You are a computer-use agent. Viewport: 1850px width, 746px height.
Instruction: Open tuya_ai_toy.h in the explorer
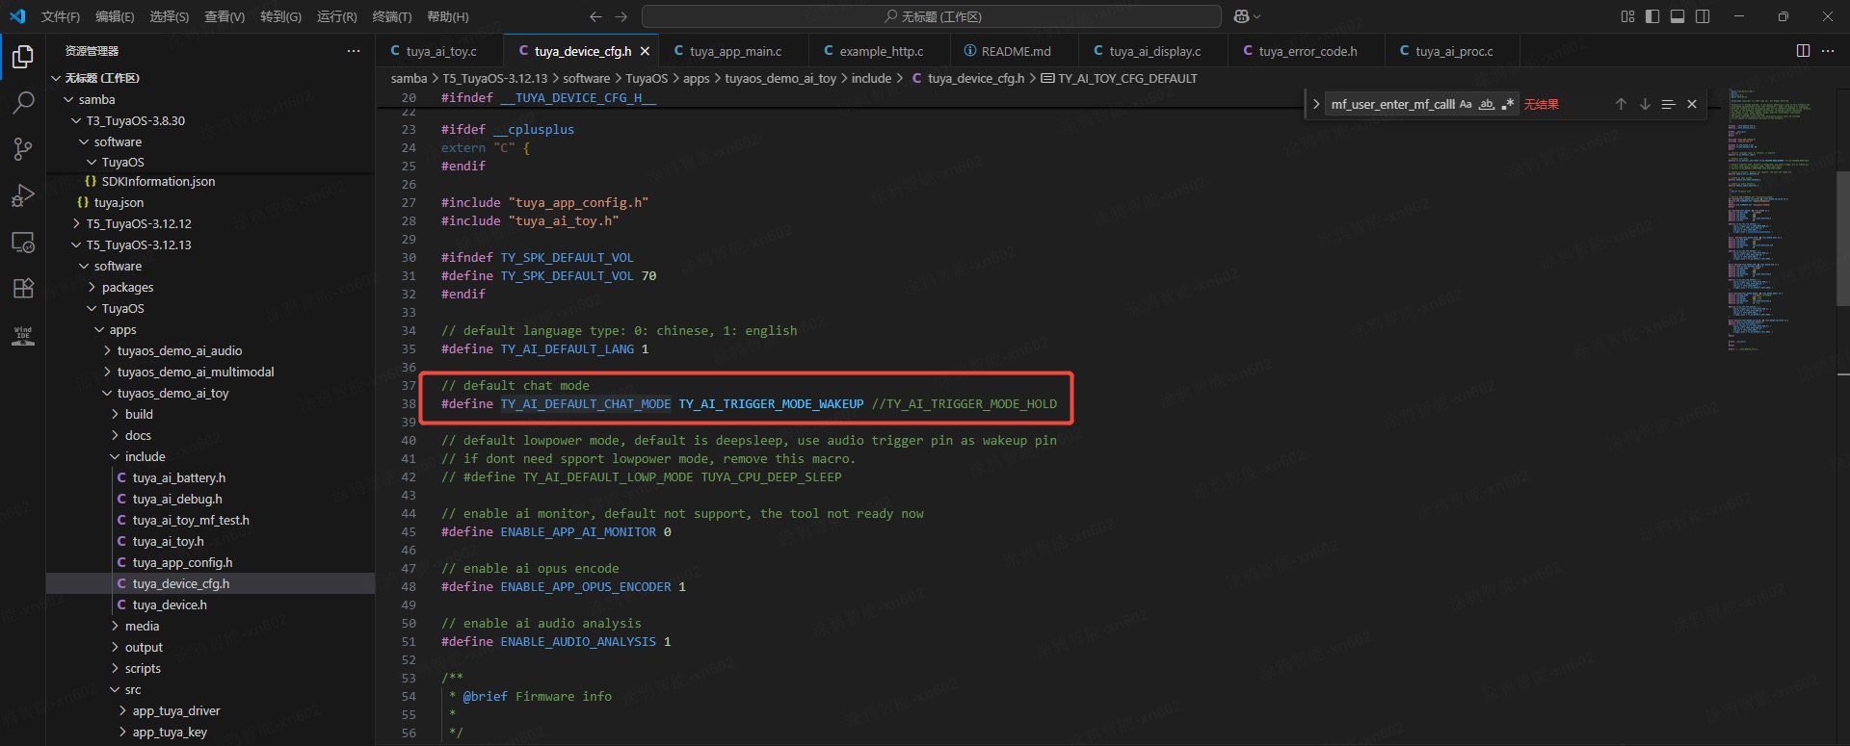pyautogui.click(x=168, y=541)
